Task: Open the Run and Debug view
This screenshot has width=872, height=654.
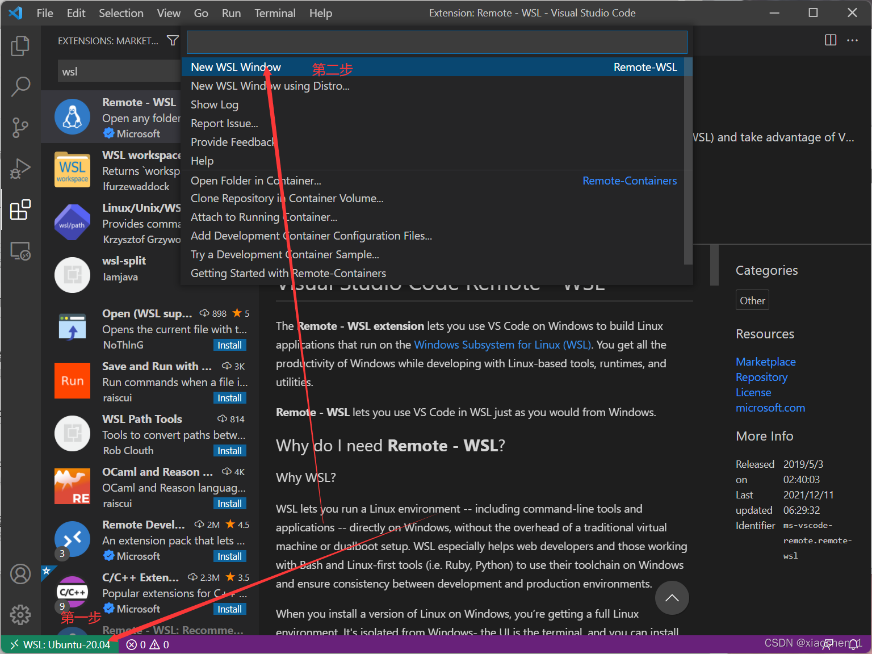Action: (20, 169)
